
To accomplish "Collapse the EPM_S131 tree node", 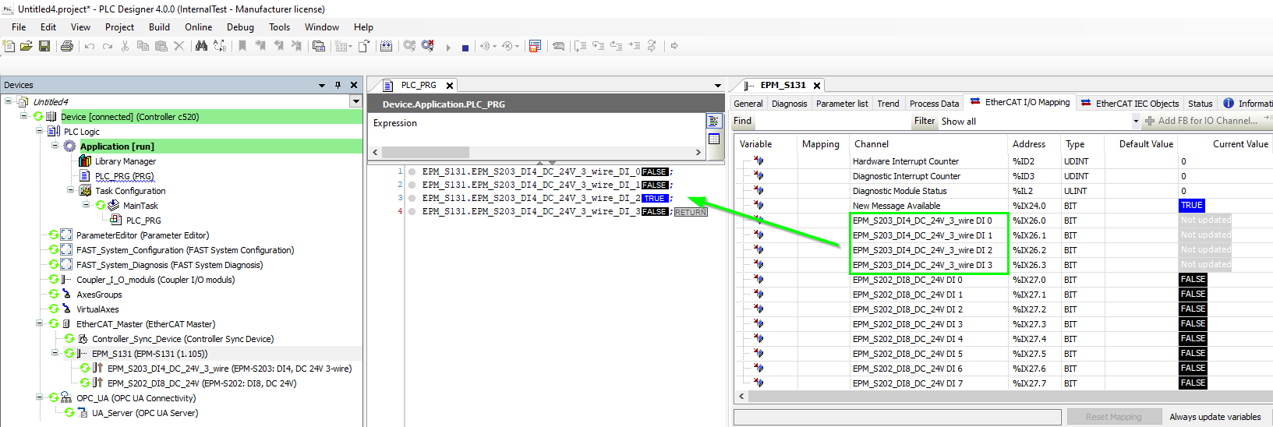I will click(55, 353).
